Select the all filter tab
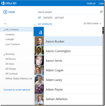Image resolution: width=105 pixels, height=106 pixels. coord(39,17)
